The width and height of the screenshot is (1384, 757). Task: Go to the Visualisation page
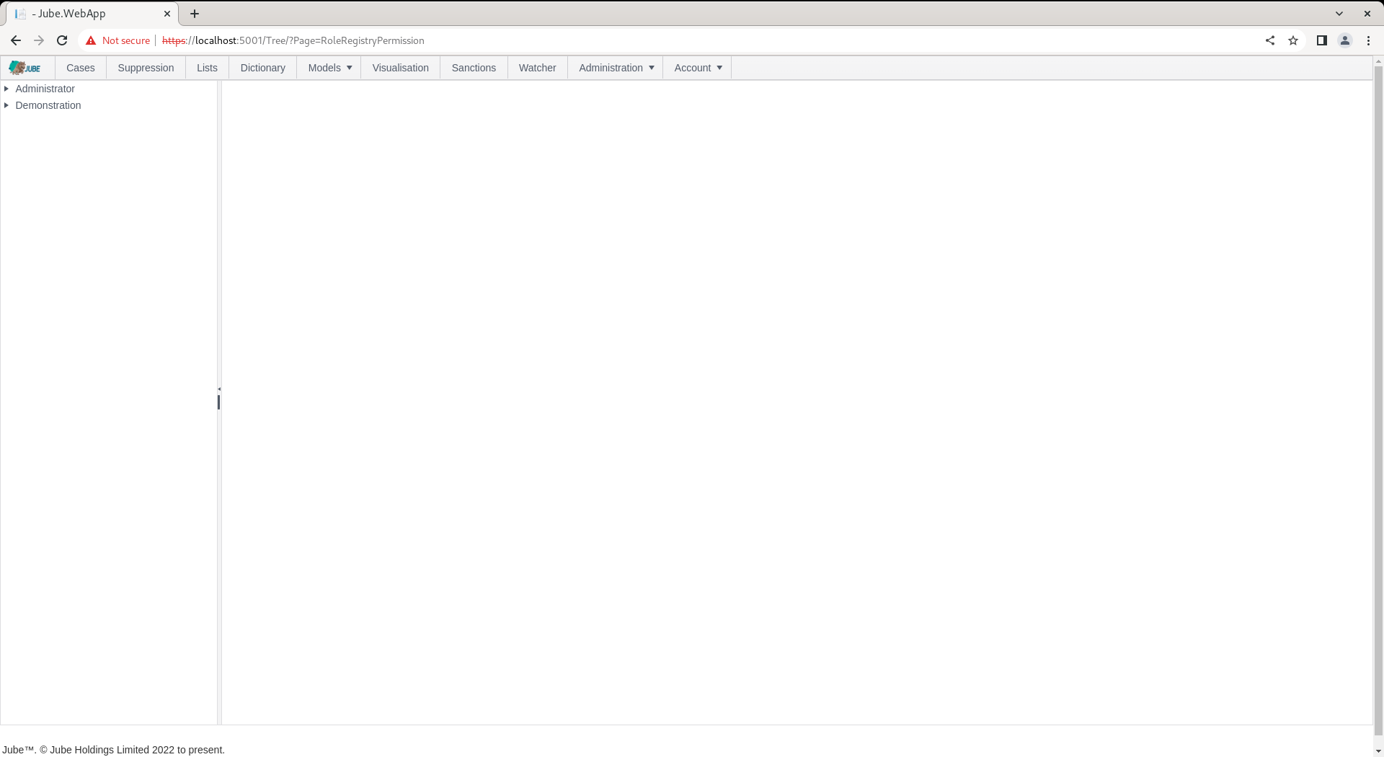click(400, 68)
